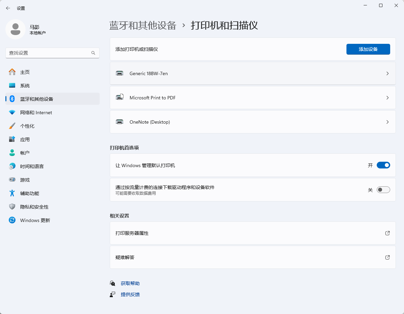Go to 网络和 Internet in sidebar
This screenshot has height=314, width=404.
36,113
